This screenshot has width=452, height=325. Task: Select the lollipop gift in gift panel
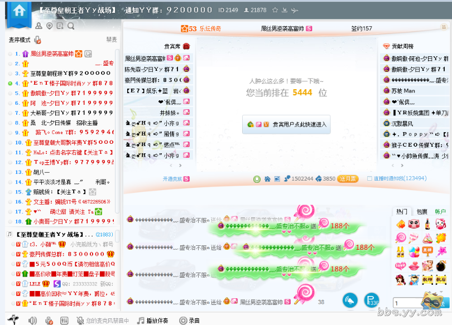click(x=401, y=238)
